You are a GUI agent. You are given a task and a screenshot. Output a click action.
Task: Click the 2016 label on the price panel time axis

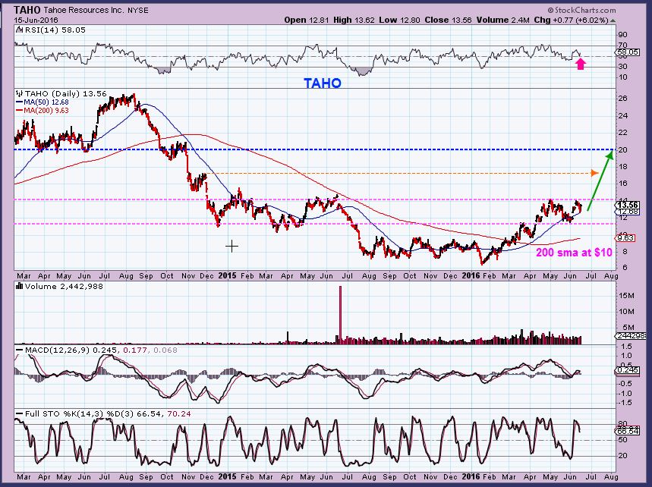471,276
